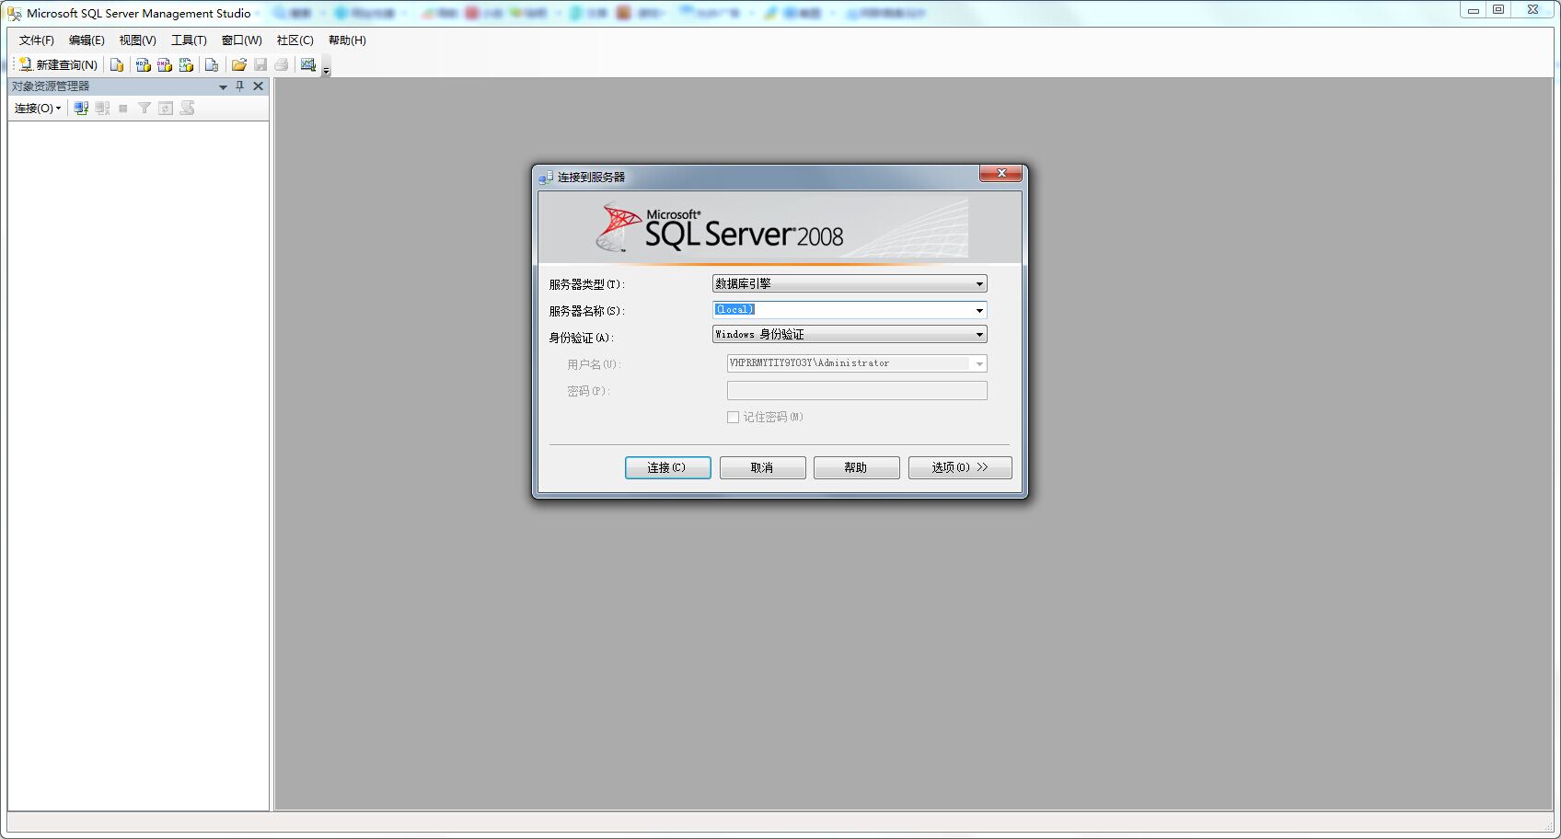This screenshot has width=1561, height=839.
Task: Expand the server type (服务器类型) dropdown
Action: 979,283
